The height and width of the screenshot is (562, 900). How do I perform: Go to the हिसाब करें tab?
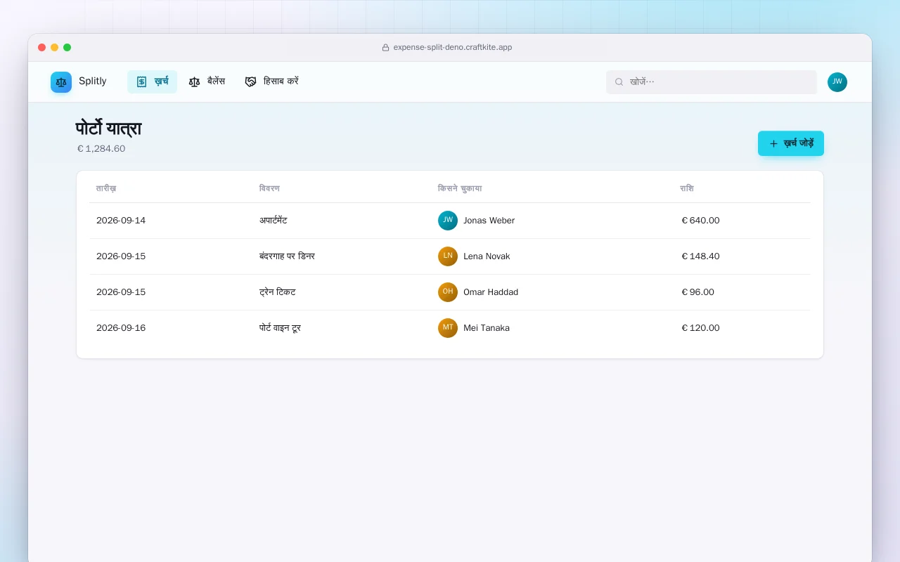(x=272, y=81)
